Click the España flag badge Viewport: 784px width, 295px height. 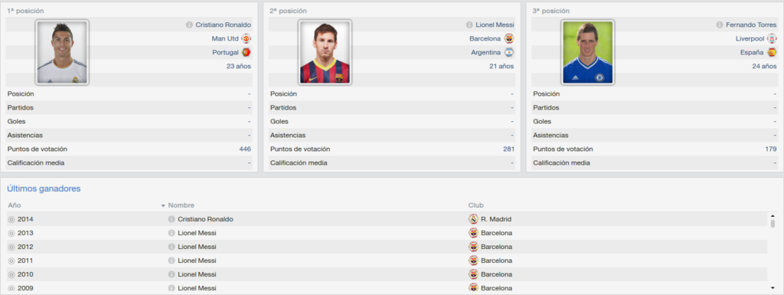[772, 52]
